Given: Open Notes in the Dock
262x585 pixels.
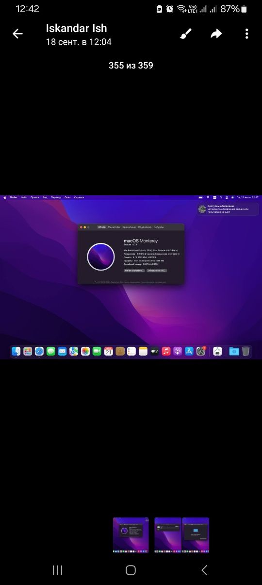Looking at the screenshot, I should coord(143,351).
